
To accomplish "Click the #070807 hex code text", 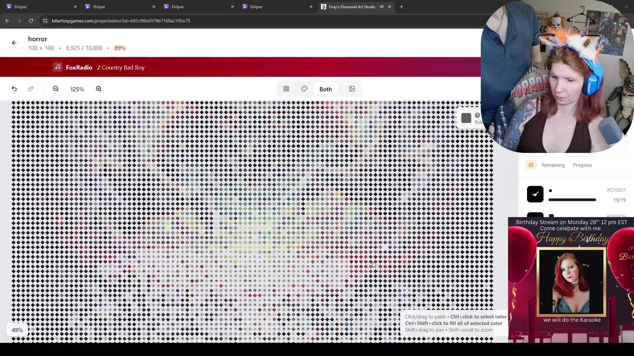I will point(616,190).
